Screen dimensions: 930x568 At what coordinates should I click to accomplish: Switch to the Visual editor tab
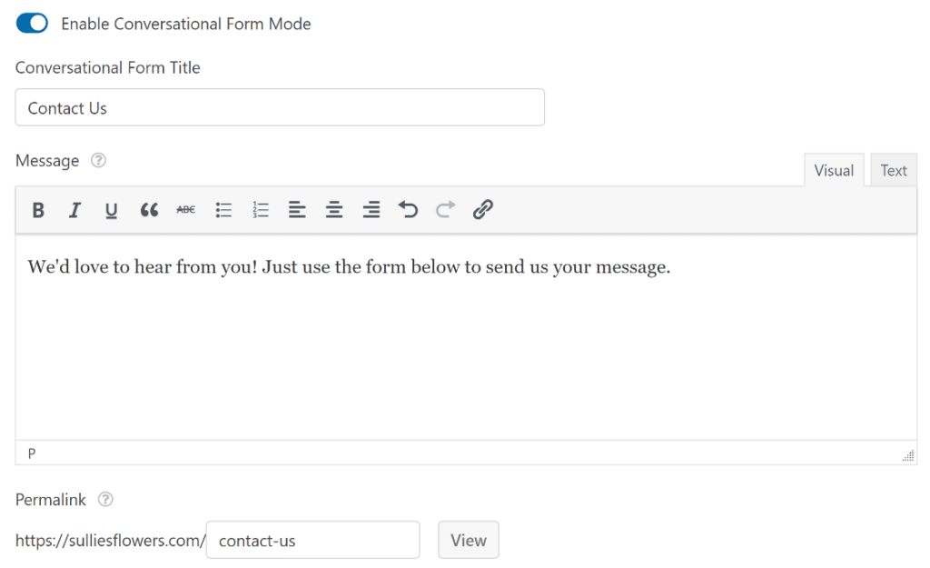[x=834, y=170]
